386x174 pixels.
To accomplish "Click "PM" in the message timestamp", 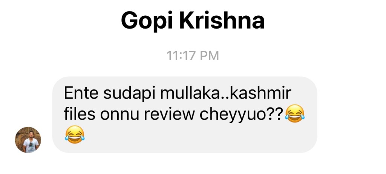I will (209, 56).
